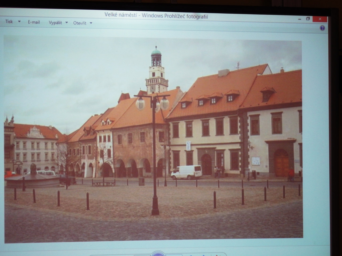Click the displayed Velké náměstí town square photo
Viewport: 342px width, 256px height.
pos(153,139)
